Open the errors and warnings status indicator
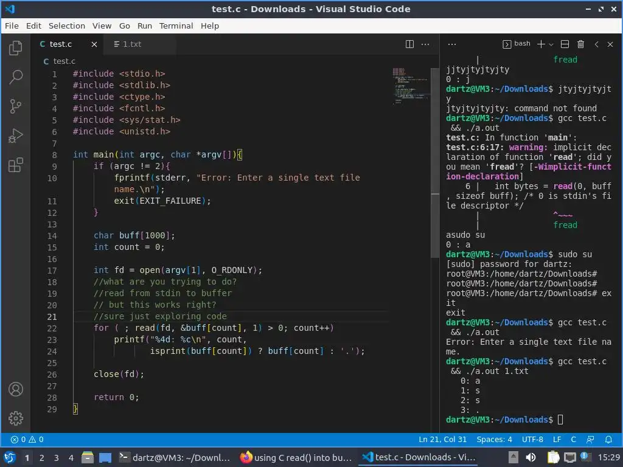623x467 pixels. pyautogui.click(x=27, y=439)
